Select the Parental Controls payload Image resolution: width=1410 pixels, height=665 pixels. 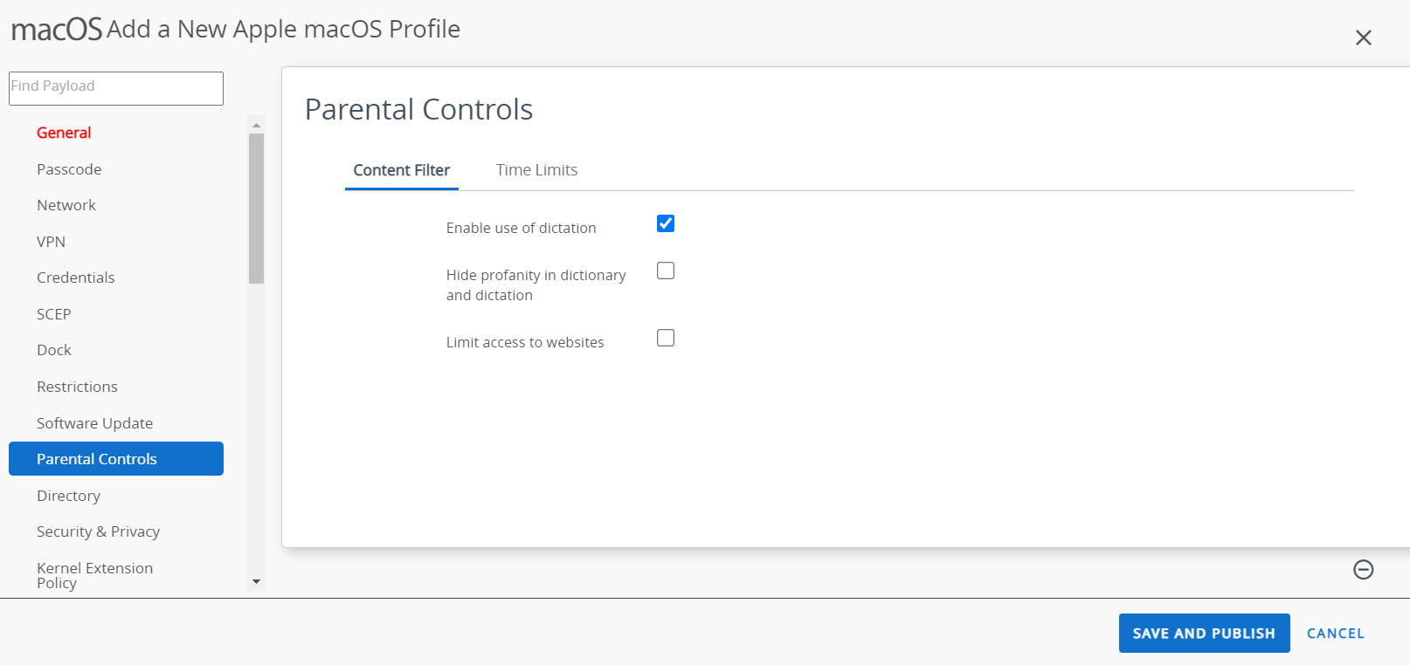tap(116, 459)
